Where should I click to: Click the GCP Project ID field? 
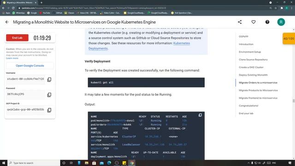[x=26, y=110]
